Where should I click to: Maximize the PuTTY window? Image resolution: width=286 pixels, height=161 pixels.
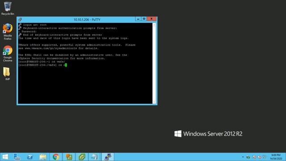144,19
